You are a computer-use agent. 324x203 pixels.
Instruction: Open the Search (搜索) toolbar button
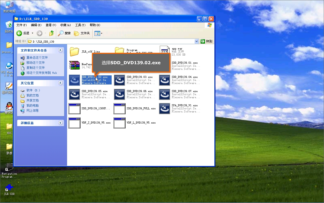[64, 33]
